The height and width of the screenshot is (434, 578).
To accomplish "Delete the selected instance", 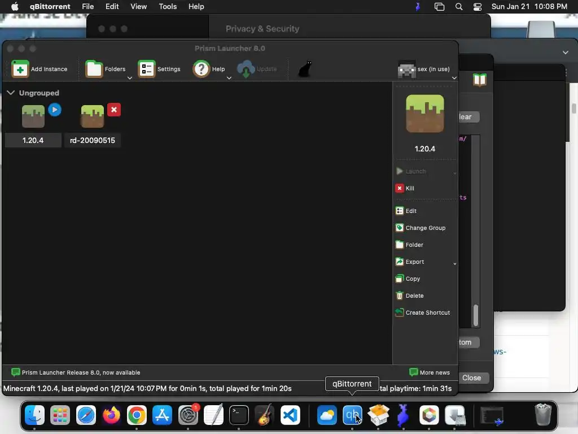I will (x=410, y=296).
